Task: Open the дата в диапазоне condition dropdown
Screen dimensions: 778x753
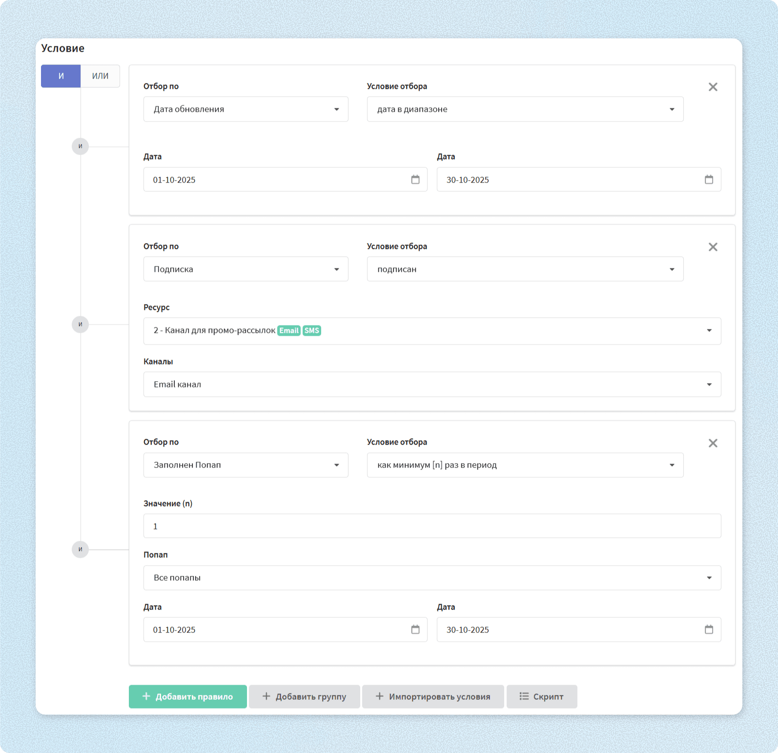Action: tap(525, 109)
